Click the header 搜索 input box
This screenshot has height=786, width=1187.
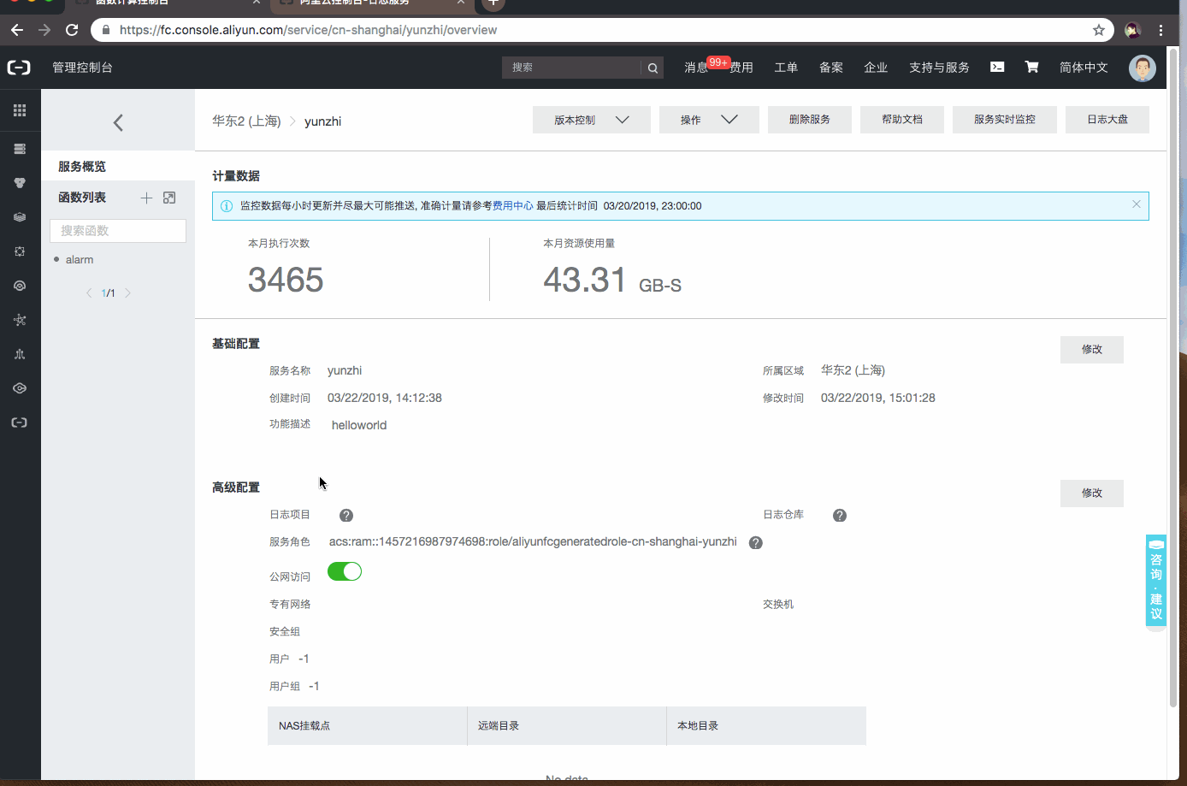coord(571,68)
